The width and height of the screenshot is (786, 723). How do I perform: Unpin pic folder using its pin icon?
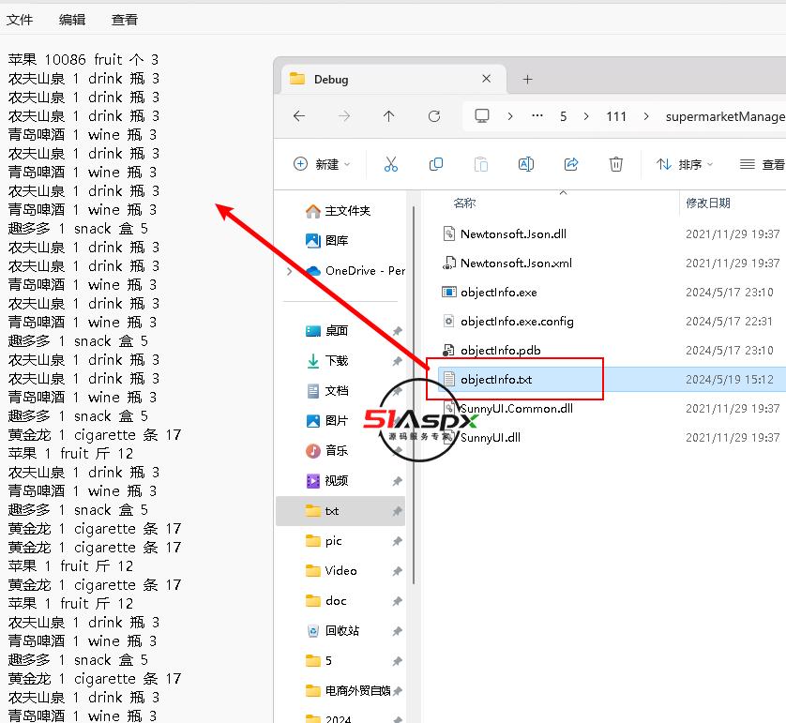click(x=397, y=542)
